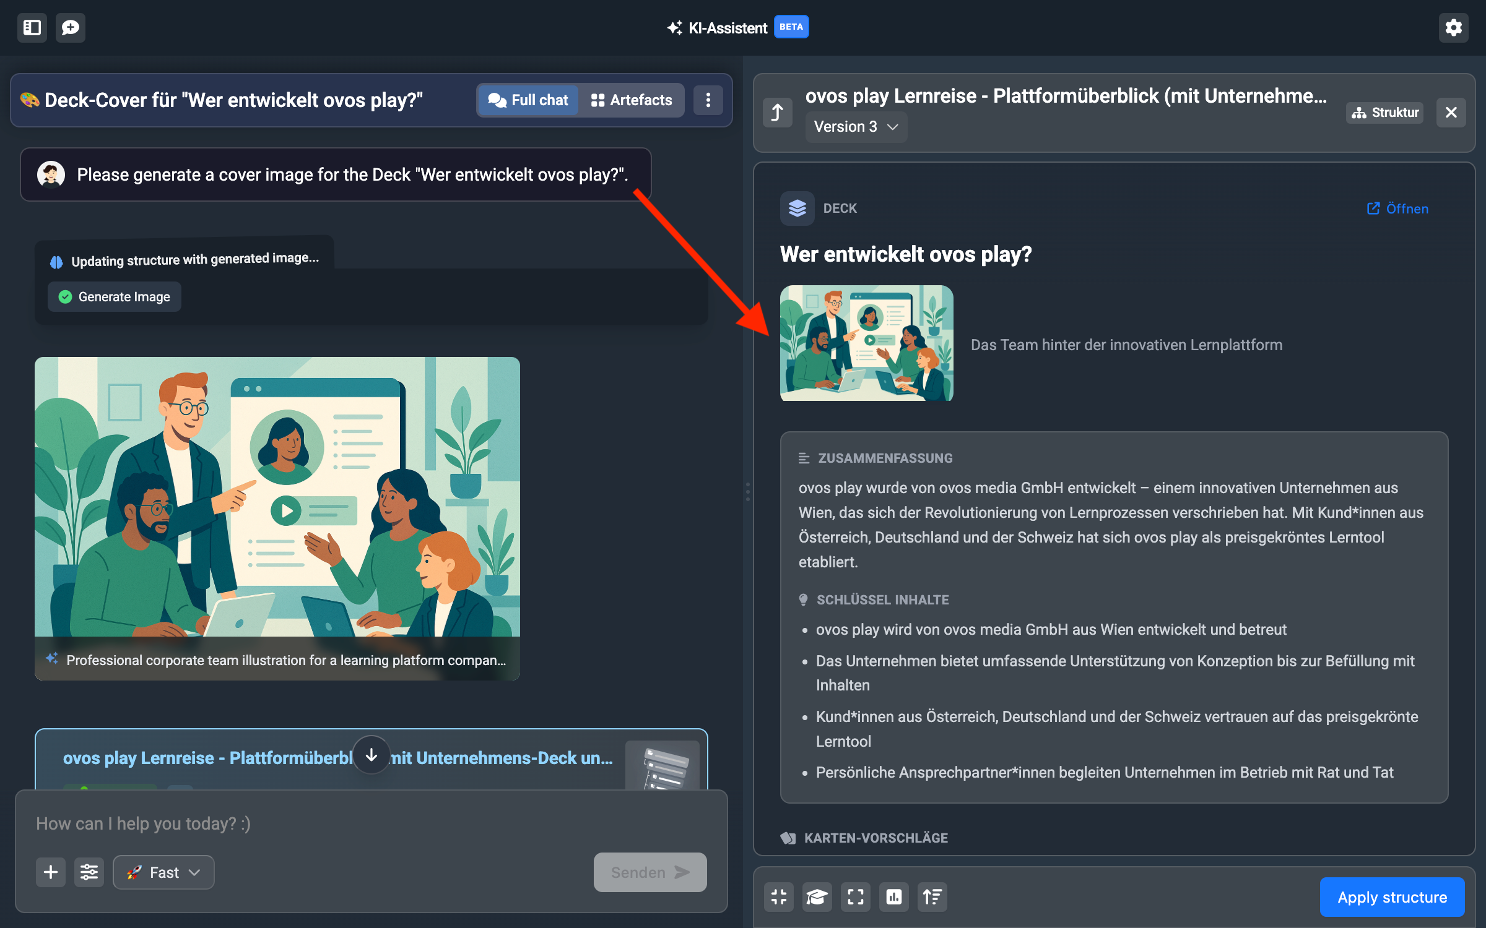The width and height of the screenshot is (1486, 928).
Task: Click the collapse view icon
Action: [x=779, y=896]
